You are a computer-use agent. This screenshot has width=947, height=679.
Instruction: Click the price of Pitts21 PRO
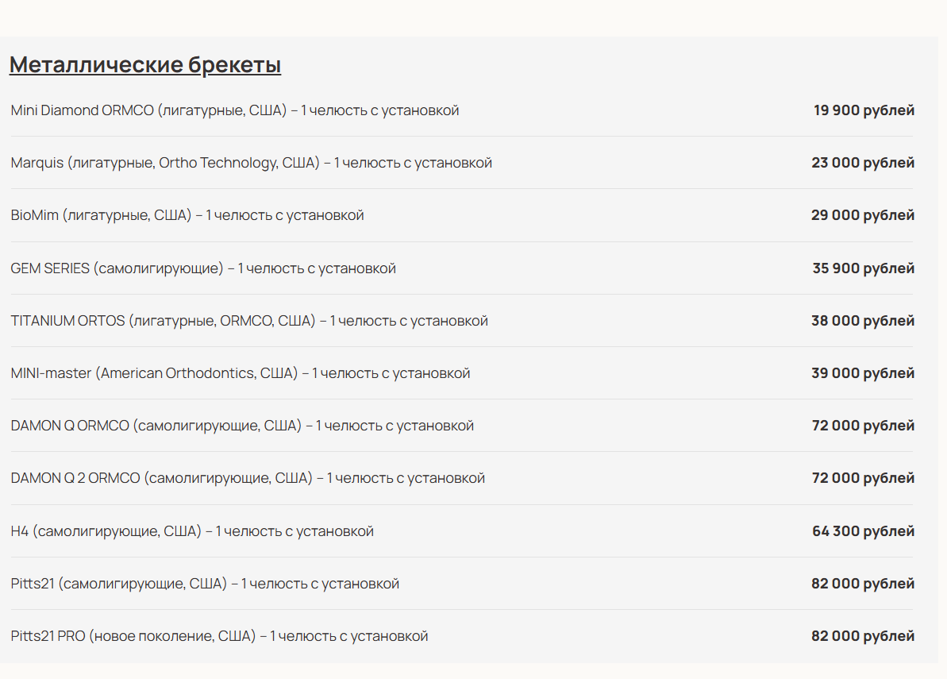tap(863, 636)
